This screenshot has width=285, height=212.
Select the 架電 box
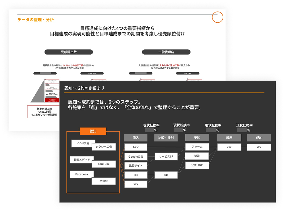tap(197, 156)
